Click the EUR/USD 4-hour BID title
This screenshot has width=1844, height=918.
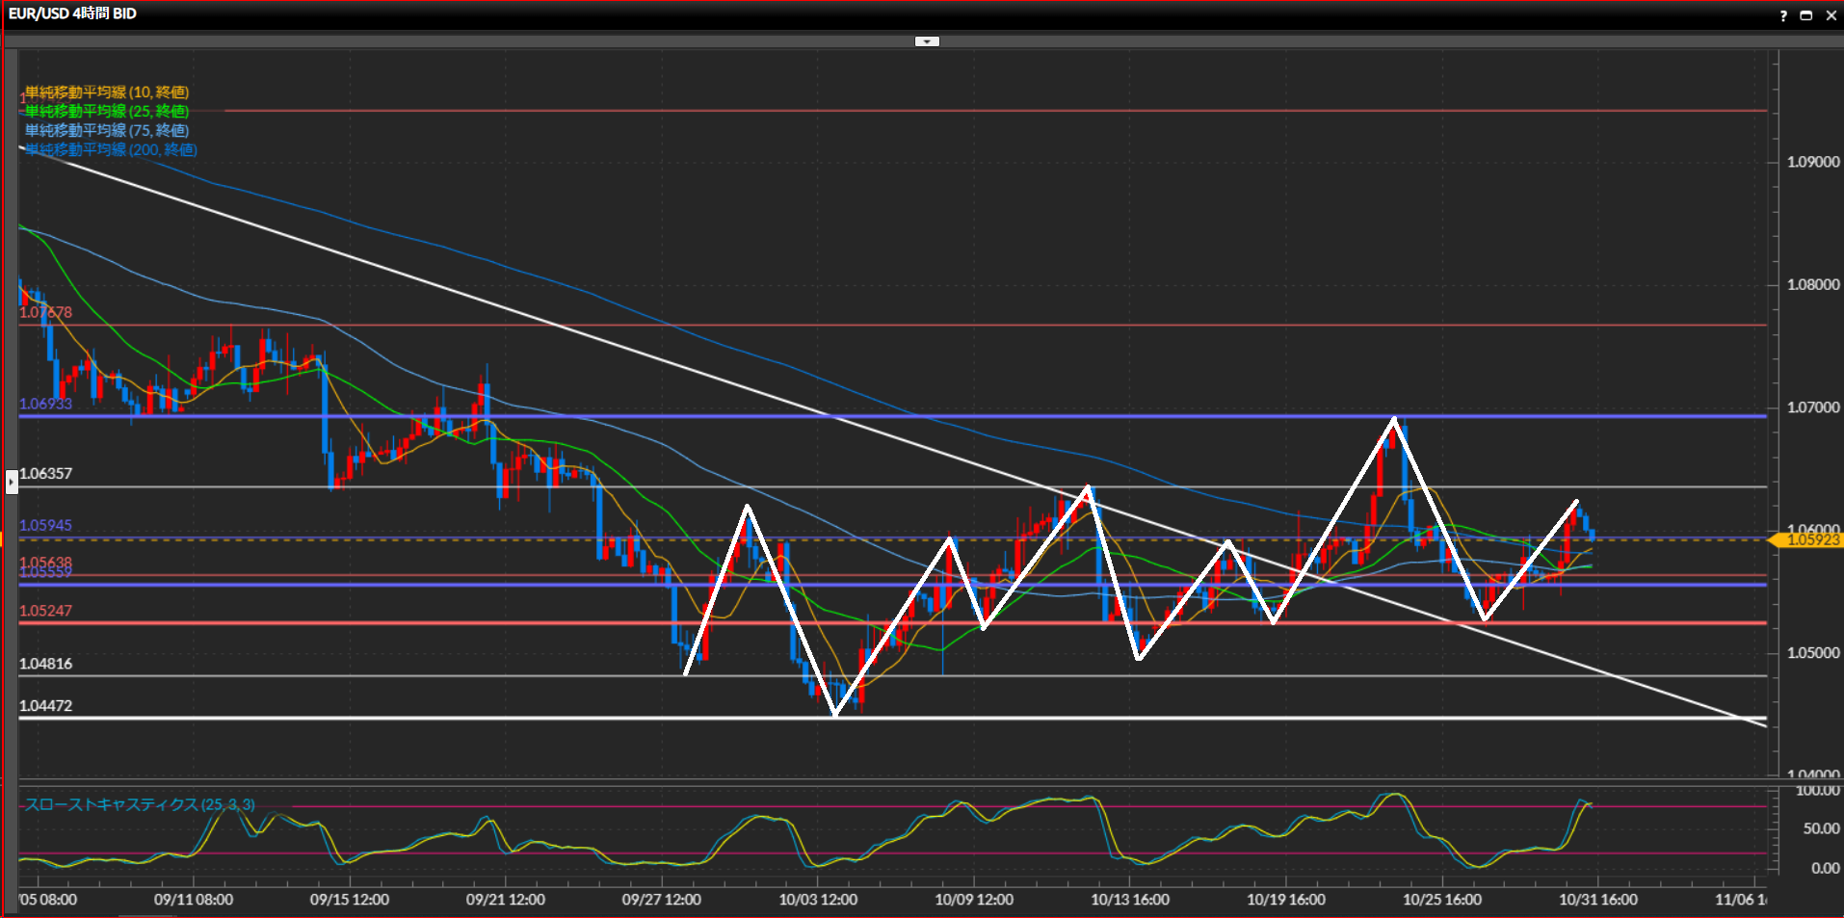coord(72,13)
